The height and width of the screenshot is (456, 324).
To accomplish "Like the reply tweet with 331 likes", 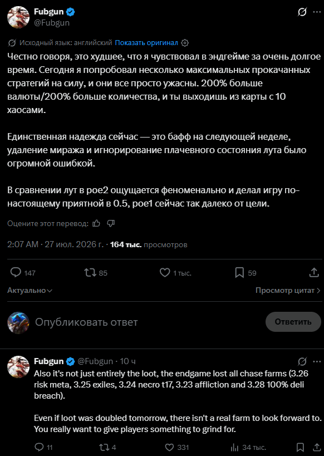I will click(169, 447).
